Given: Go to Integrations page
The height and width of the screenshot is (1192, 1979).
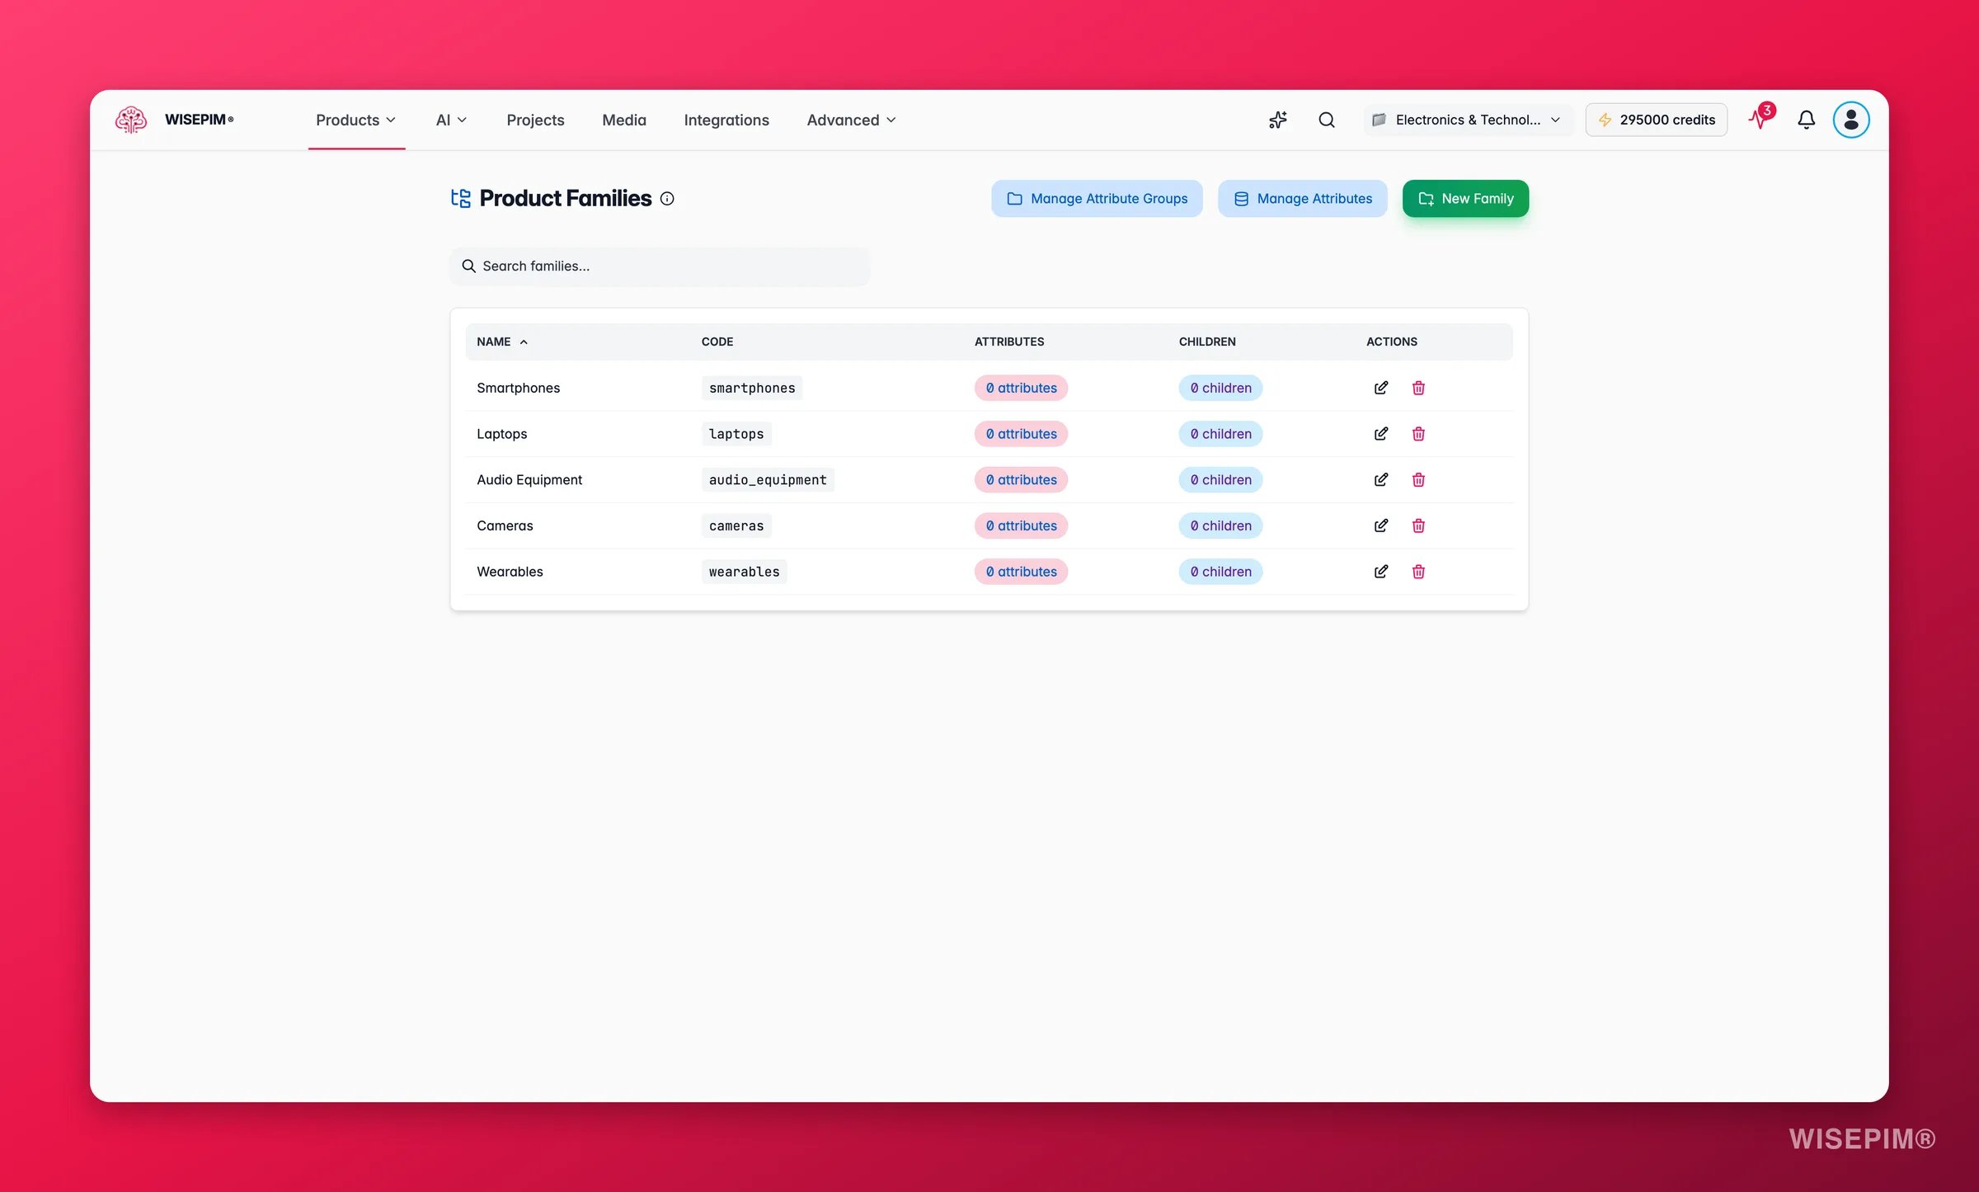Looking at the screenshot, I should click(x=726, y=120).
